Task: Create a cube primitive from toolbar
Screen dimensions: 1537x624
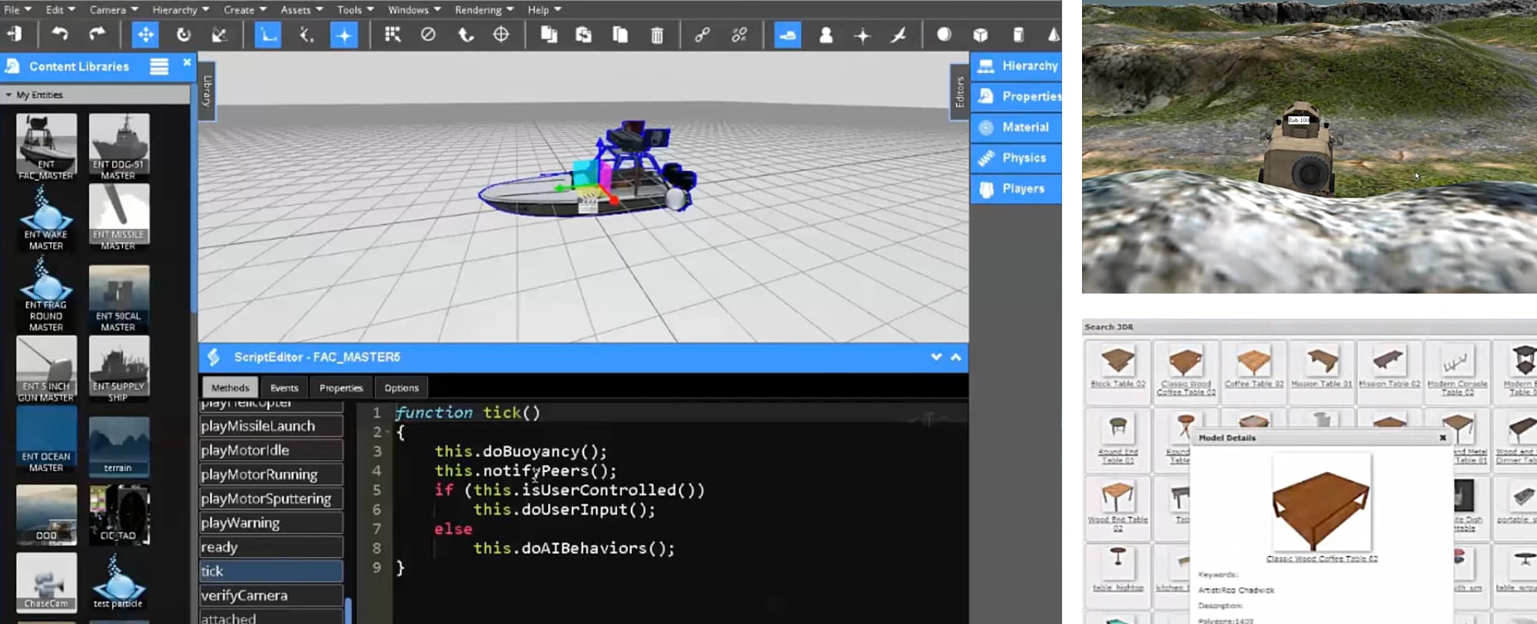Action: [981, 35]
